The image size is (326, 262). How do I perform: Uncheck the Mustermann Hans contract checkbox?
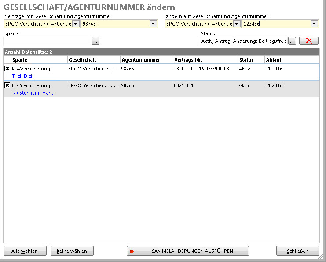point(7,85)
